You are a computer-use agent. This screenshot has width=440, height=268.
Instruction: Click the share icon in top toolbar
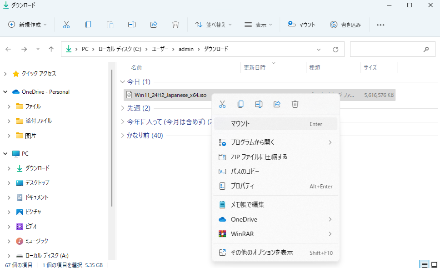pyautogui.click(x=154, y=25)
